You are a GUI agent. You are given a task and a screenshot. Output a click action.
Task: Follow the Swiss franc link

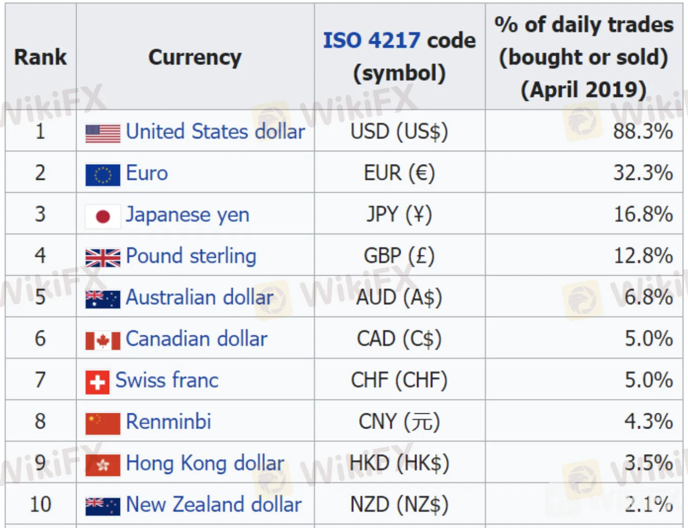167,380
